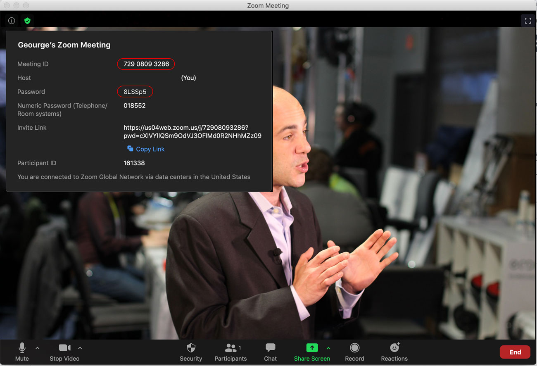Click the Copy Link button
537x366 pixels.
tap(146, 149)
